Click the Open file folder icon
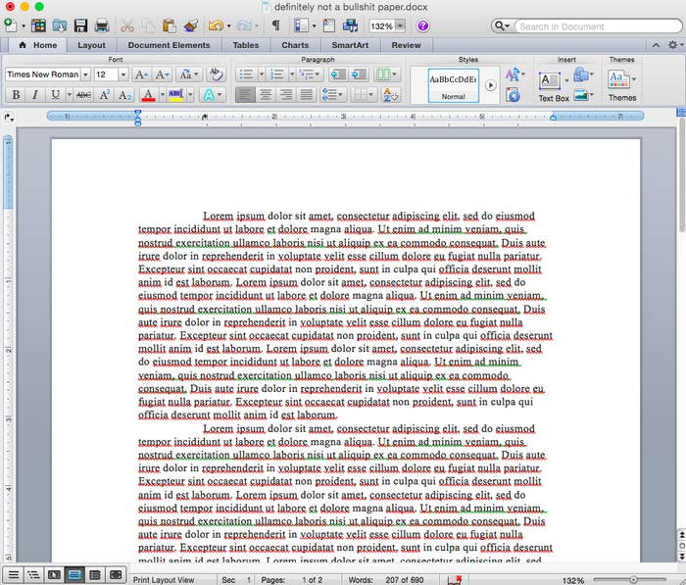This screenshot has height=585, width=686. (60, 25)
